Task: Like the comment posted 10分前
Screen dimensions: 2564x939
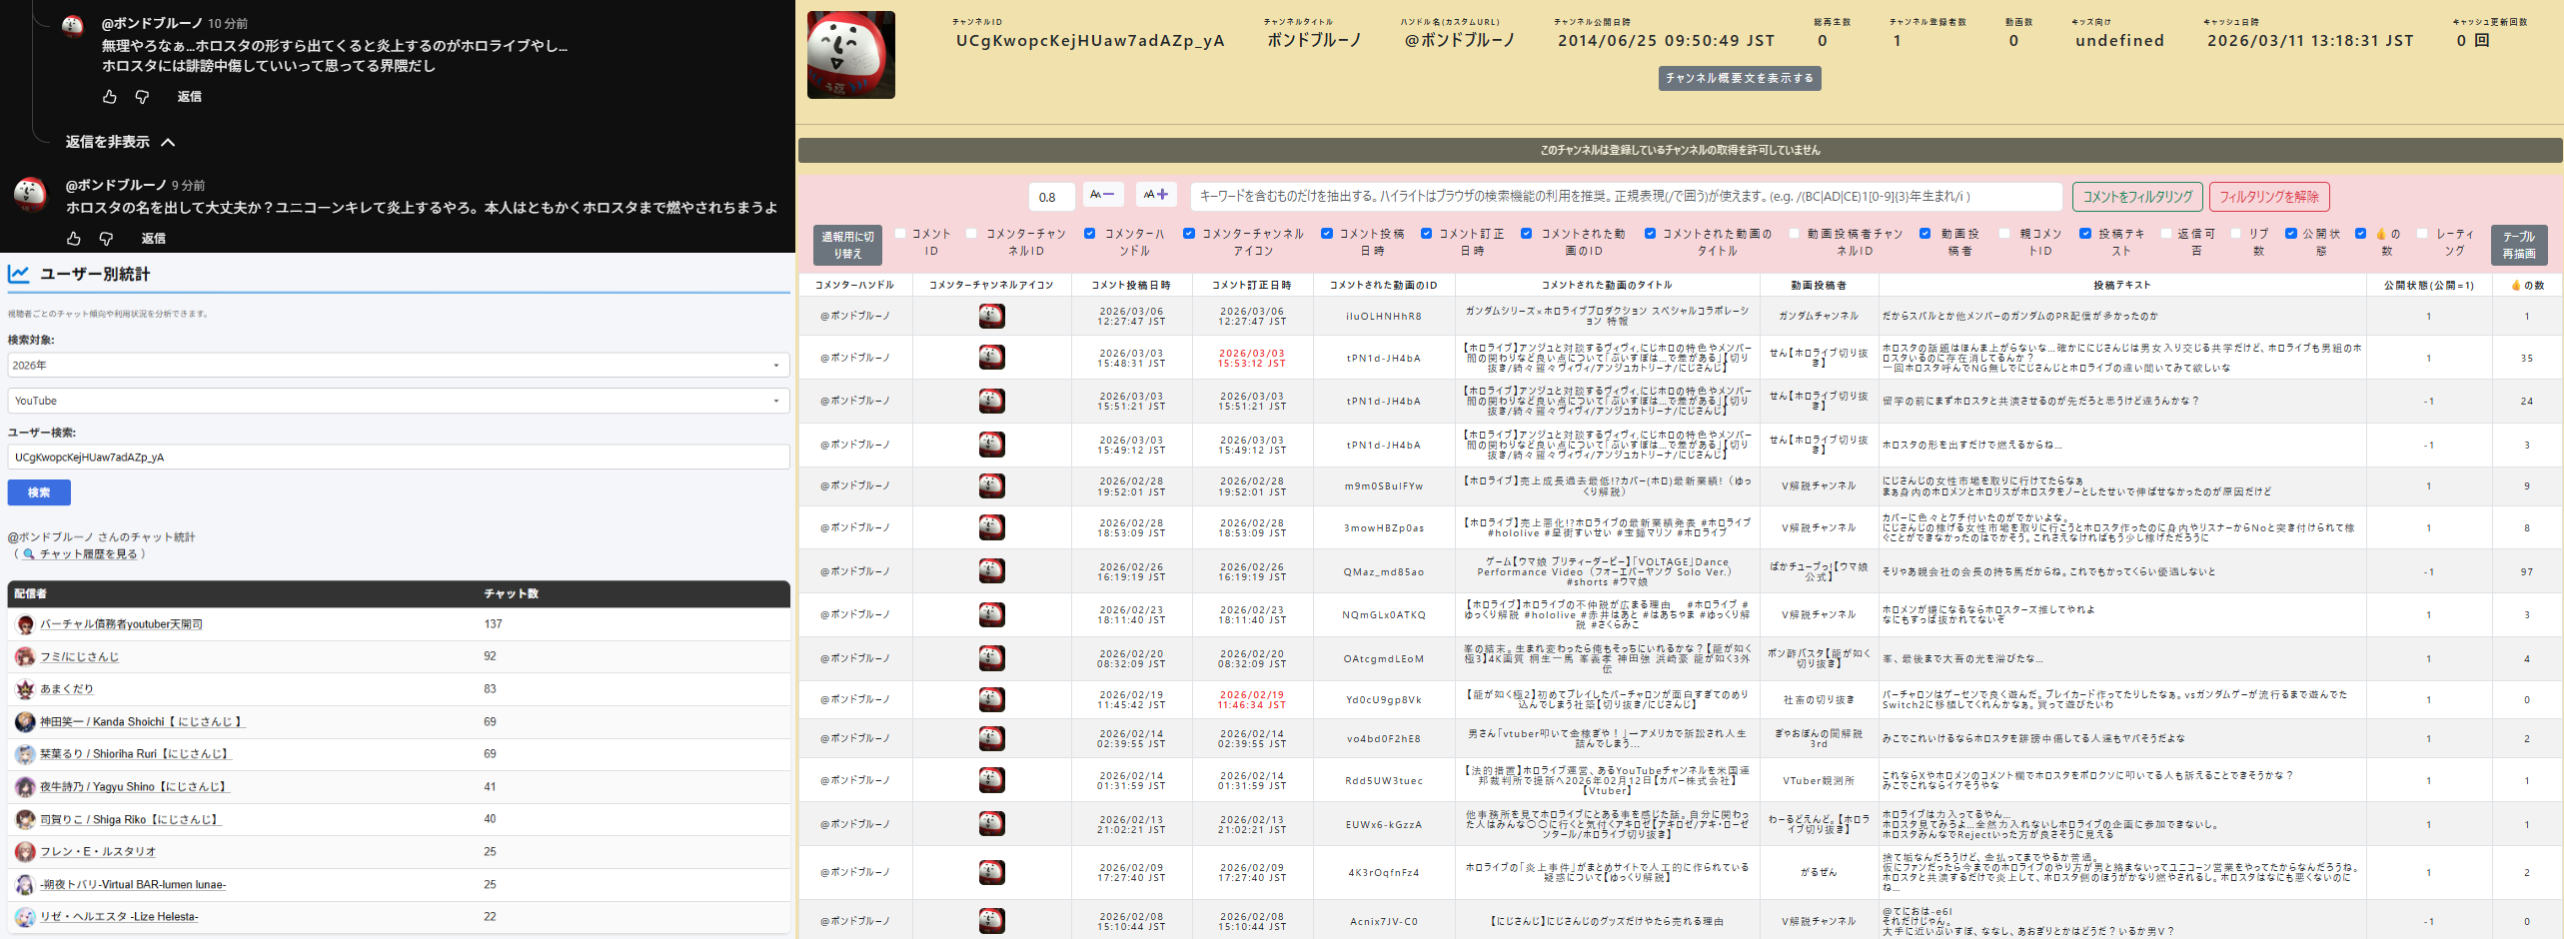Action: (110, 97)
